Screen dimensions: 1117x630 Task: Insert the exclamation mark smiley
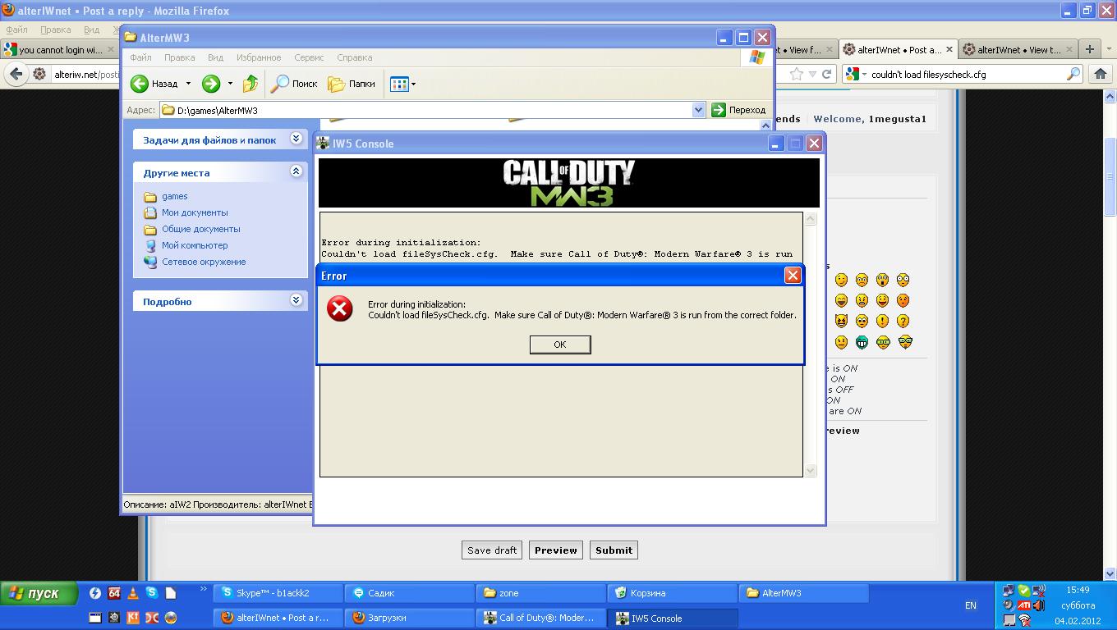[882, 321]
